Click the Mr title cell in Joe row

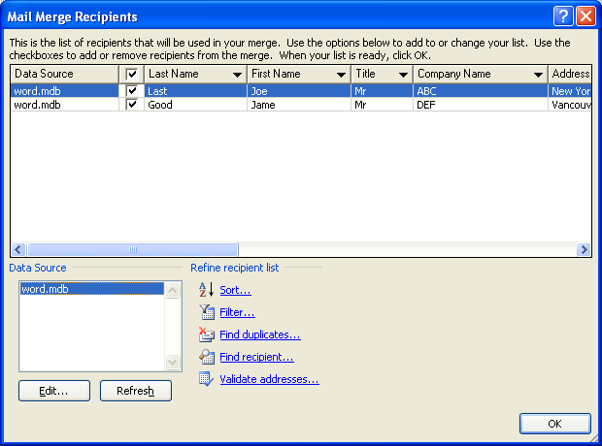pyautogui.click(x=382, y=91)
